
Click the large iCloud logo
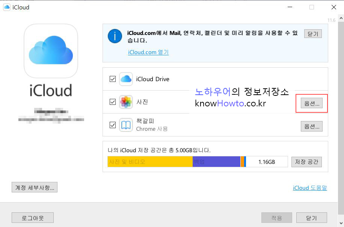click(x=51, y=51)
